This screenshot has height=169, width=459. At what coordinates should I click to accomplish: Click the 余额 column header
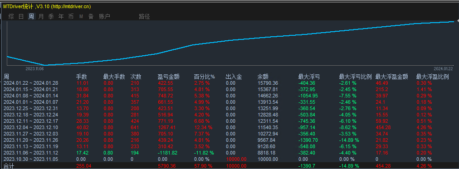pyautogui.click(x=263, y=77)
